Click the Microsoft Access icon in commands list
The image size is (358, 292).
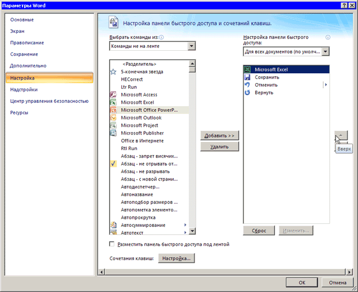[113, 95]
